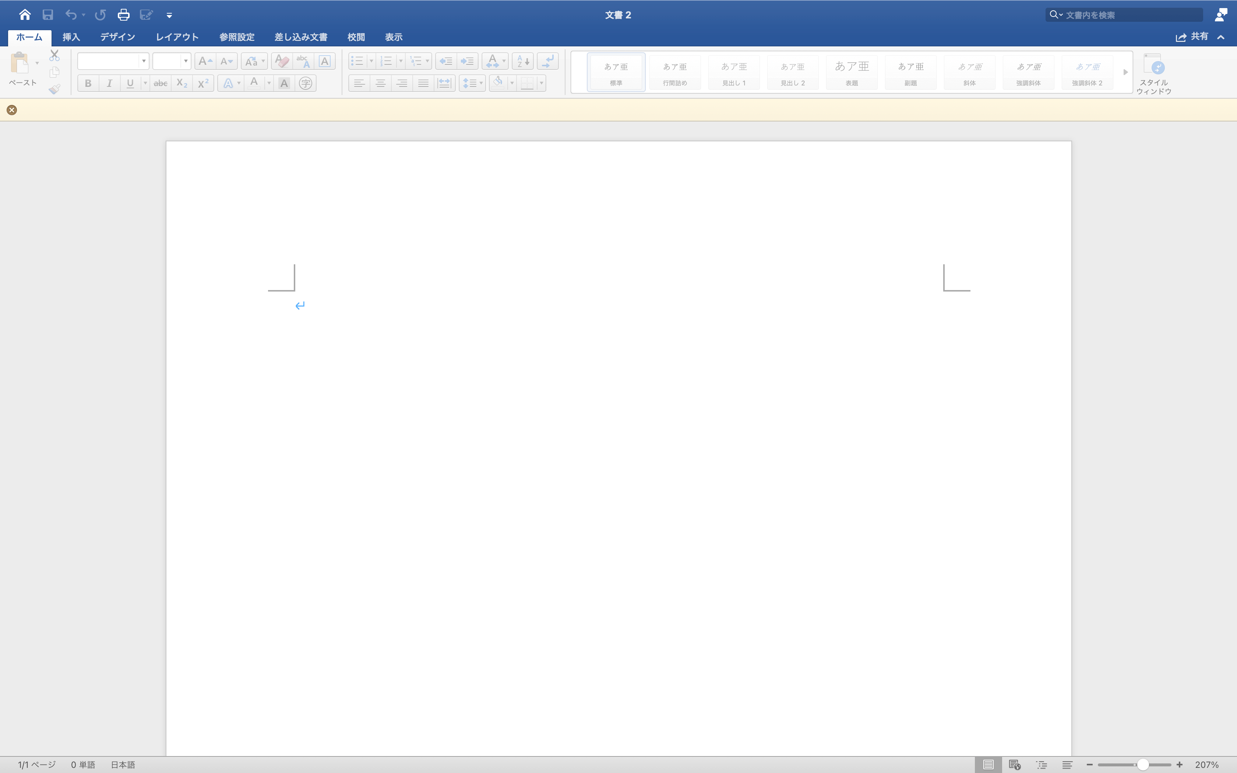Screen dimensions: 1237x773
Task: Toggle underline formatting
Action: (x=130, y=83)
